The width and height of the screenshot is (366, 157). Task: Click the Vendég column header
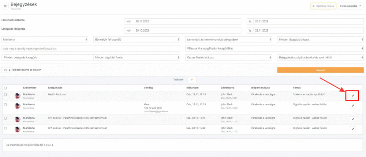[148, 88]
